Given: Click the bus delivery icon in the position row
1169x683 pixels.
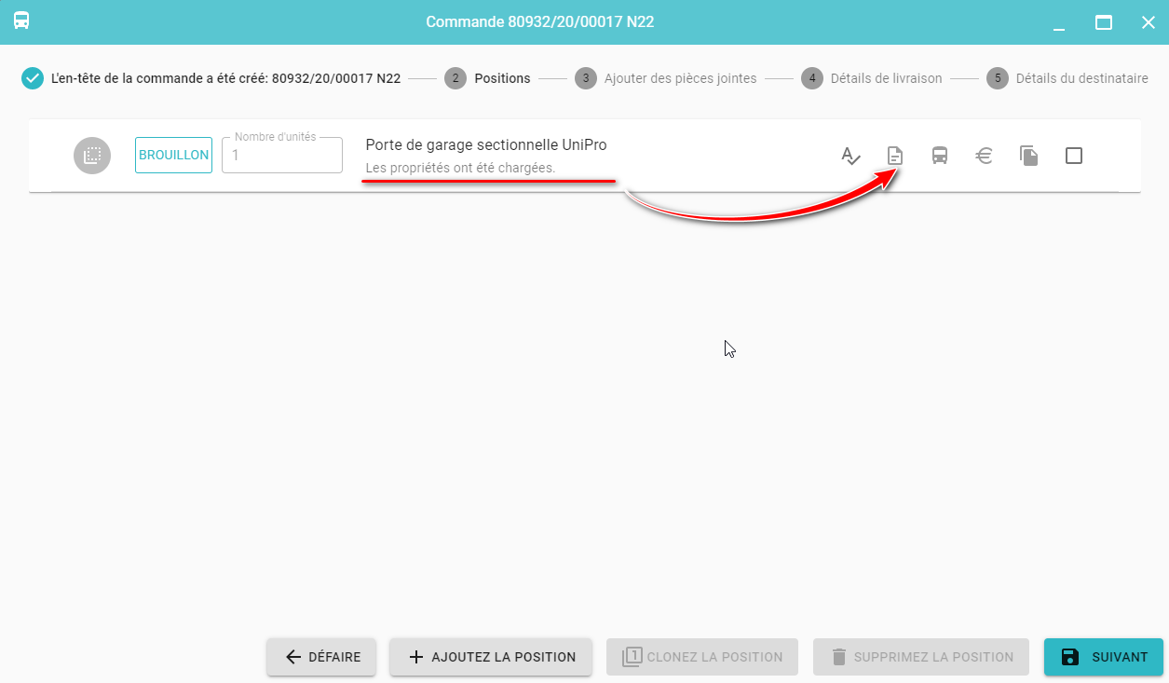Looking at the screenshot, I should click(x=940, y=156).
